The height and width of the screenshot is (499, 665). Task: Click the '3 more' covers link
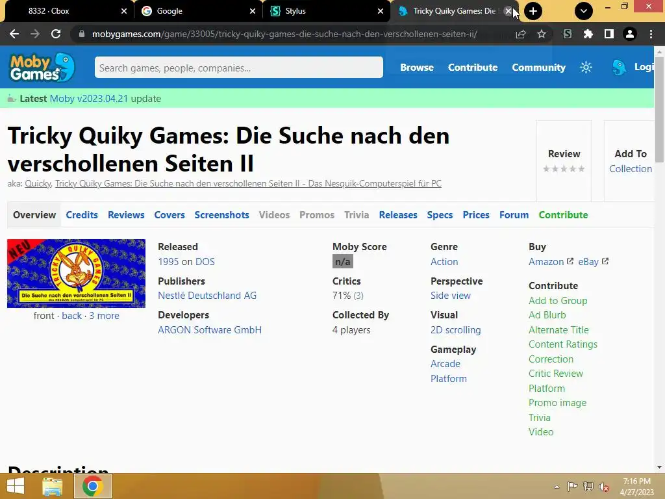click(104, 316)
